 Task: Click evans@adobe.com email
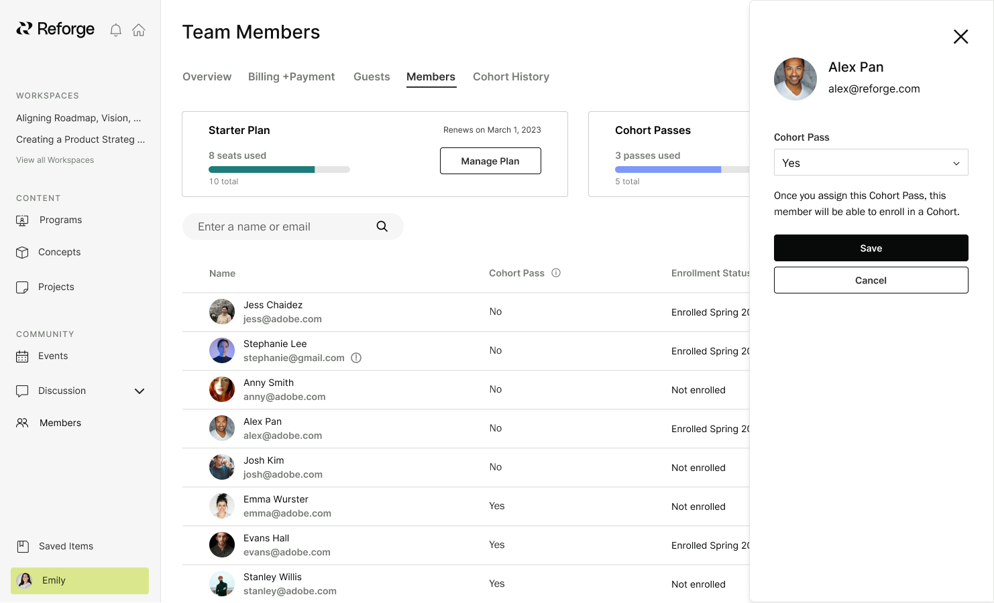click(287, 552)
